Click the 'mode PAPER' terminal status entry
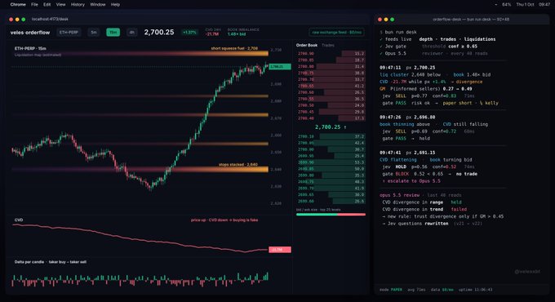The width and height of the screenshot is (555, 302). (x=391, y=290)
